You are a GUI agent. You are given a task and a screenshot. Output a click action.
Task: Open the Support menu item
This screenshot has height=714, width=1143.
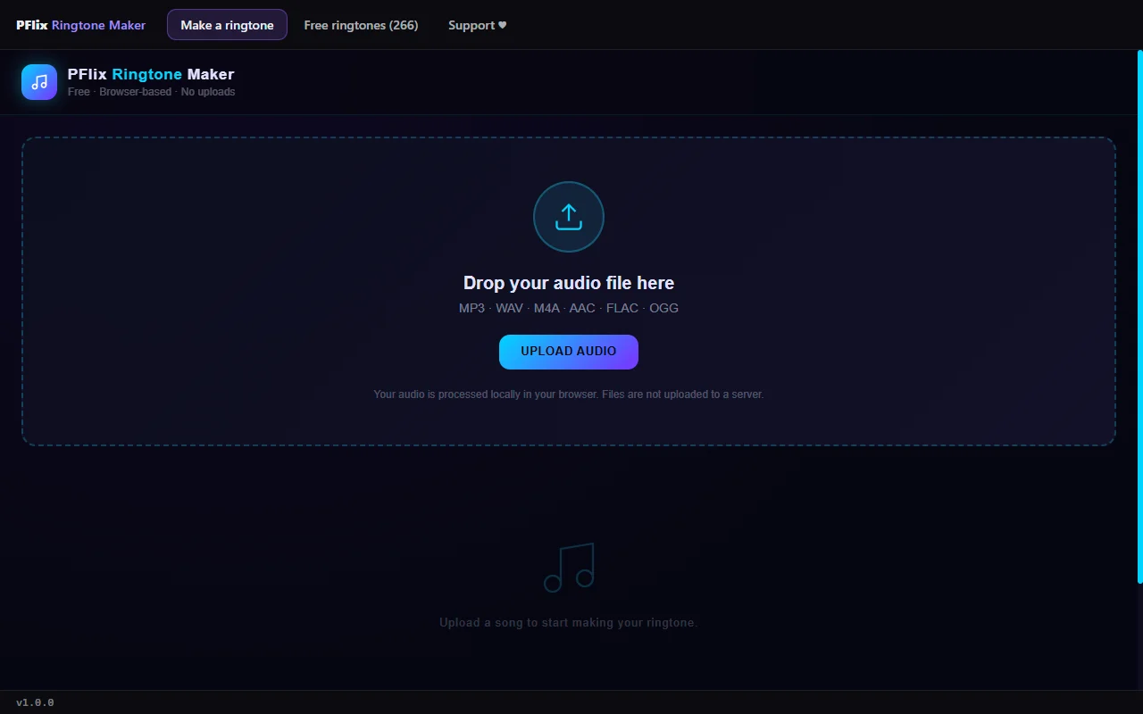(x=478, y=25)
